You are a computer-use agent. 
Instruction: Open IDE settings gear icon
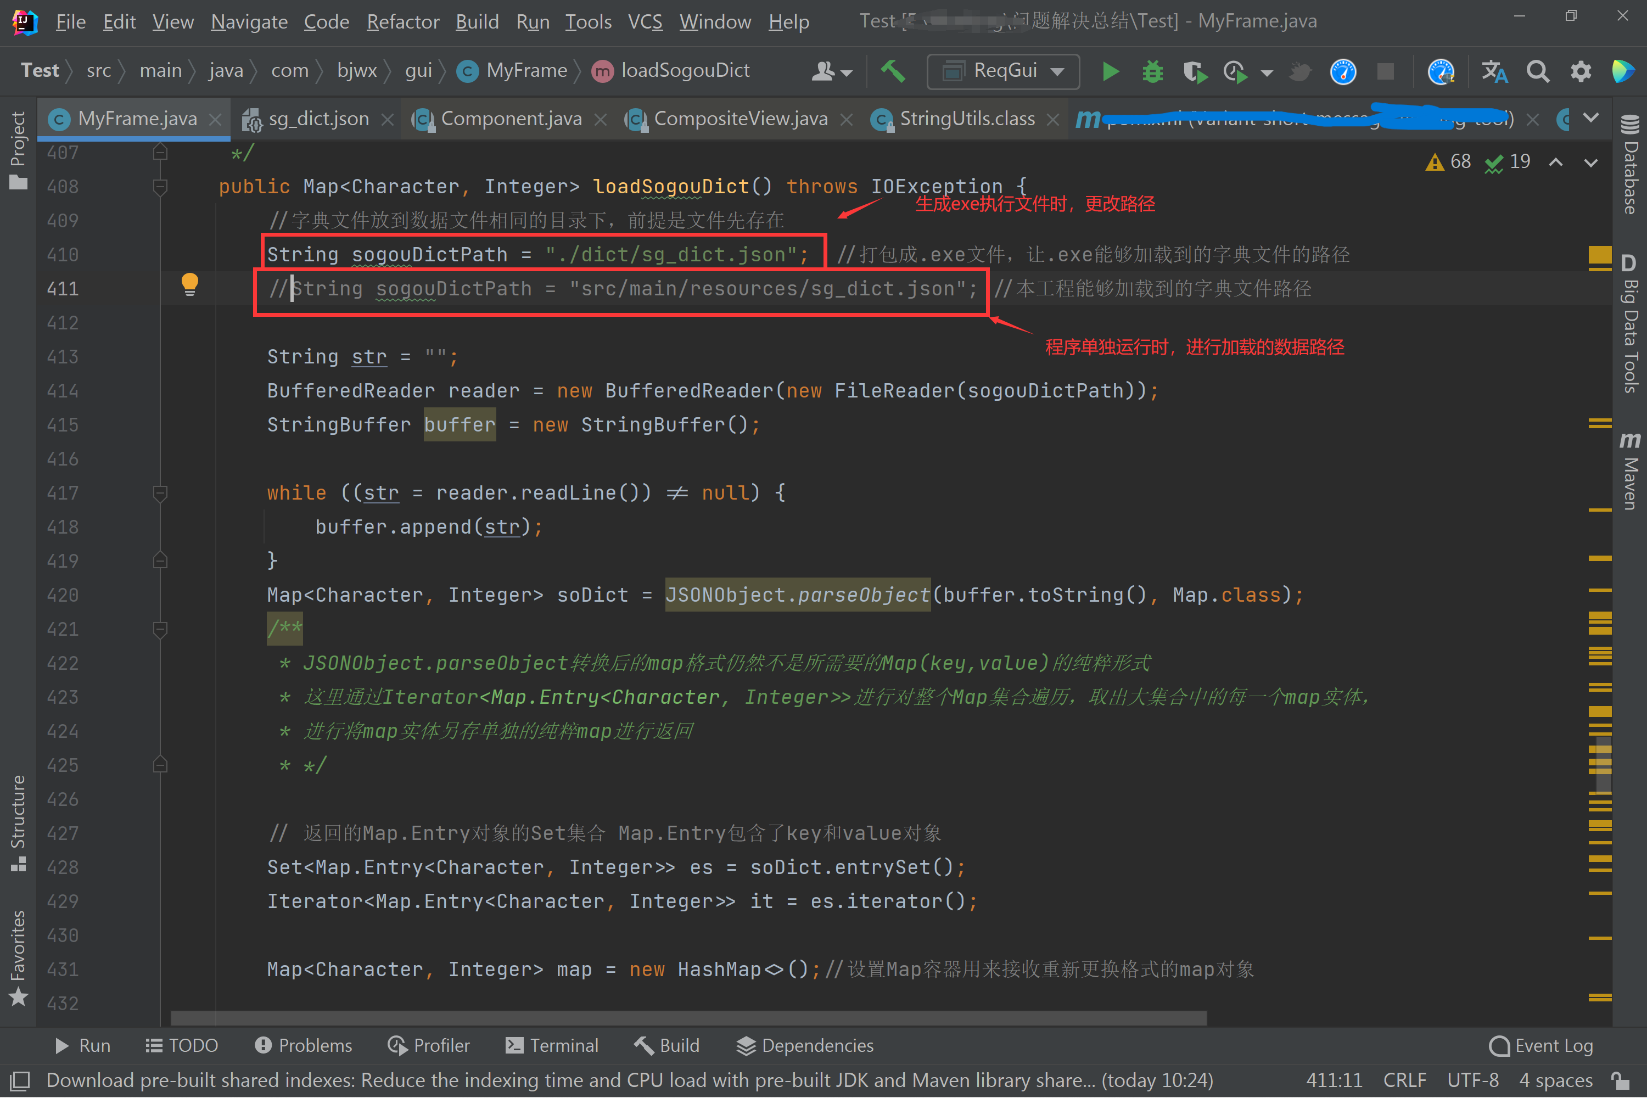click(x=1581, y=71)
